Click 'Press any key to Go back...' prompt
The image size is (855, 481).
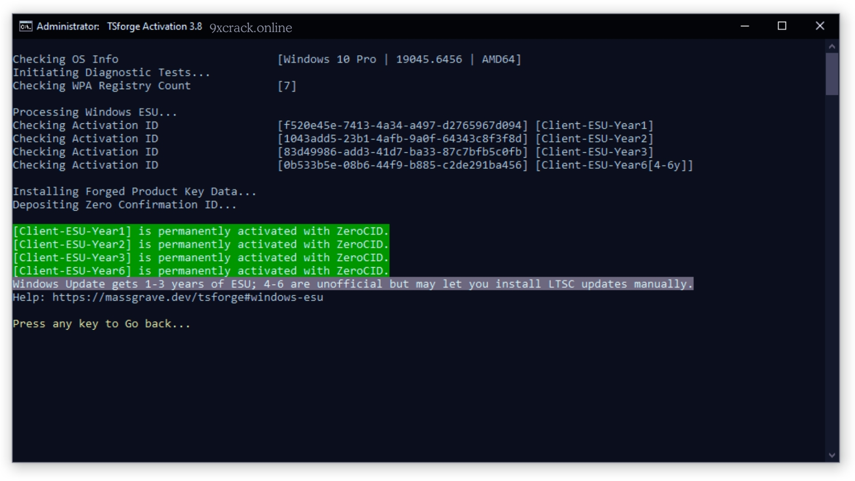click(x=102, y=324)
